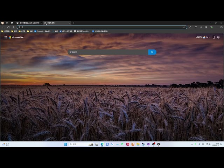Add page to favorites star icon
224x168 pixels.
pyautogui.click(x=184, y=27)
